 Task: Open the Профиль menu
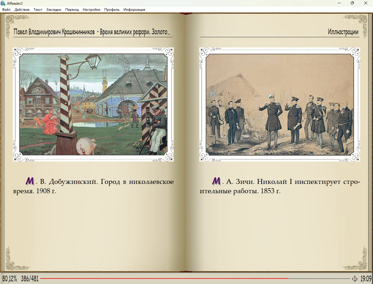(112, 10)
